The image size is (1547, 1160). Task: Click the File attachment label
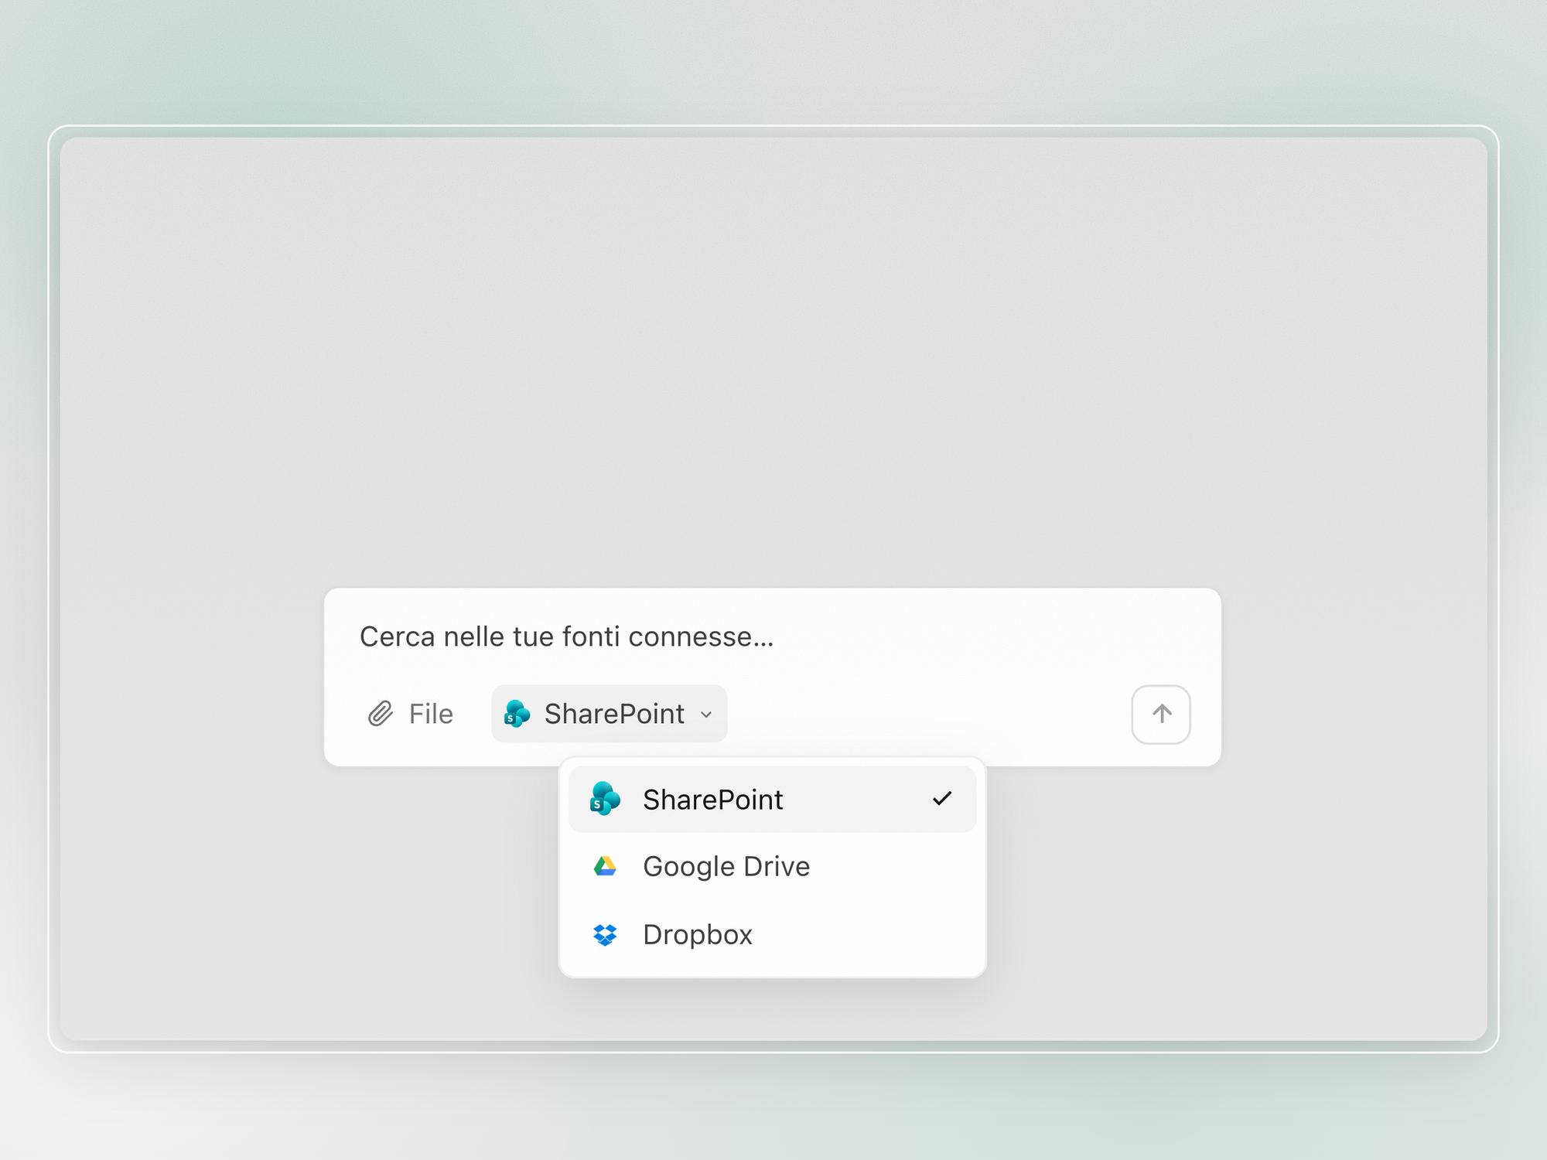431,714
